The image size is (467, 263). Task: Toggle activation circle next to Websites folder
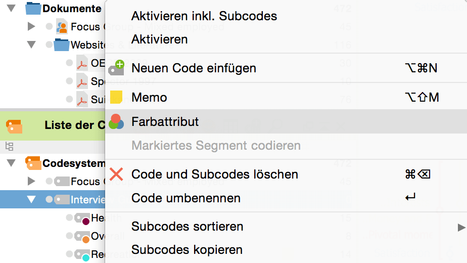coord(49,45)
